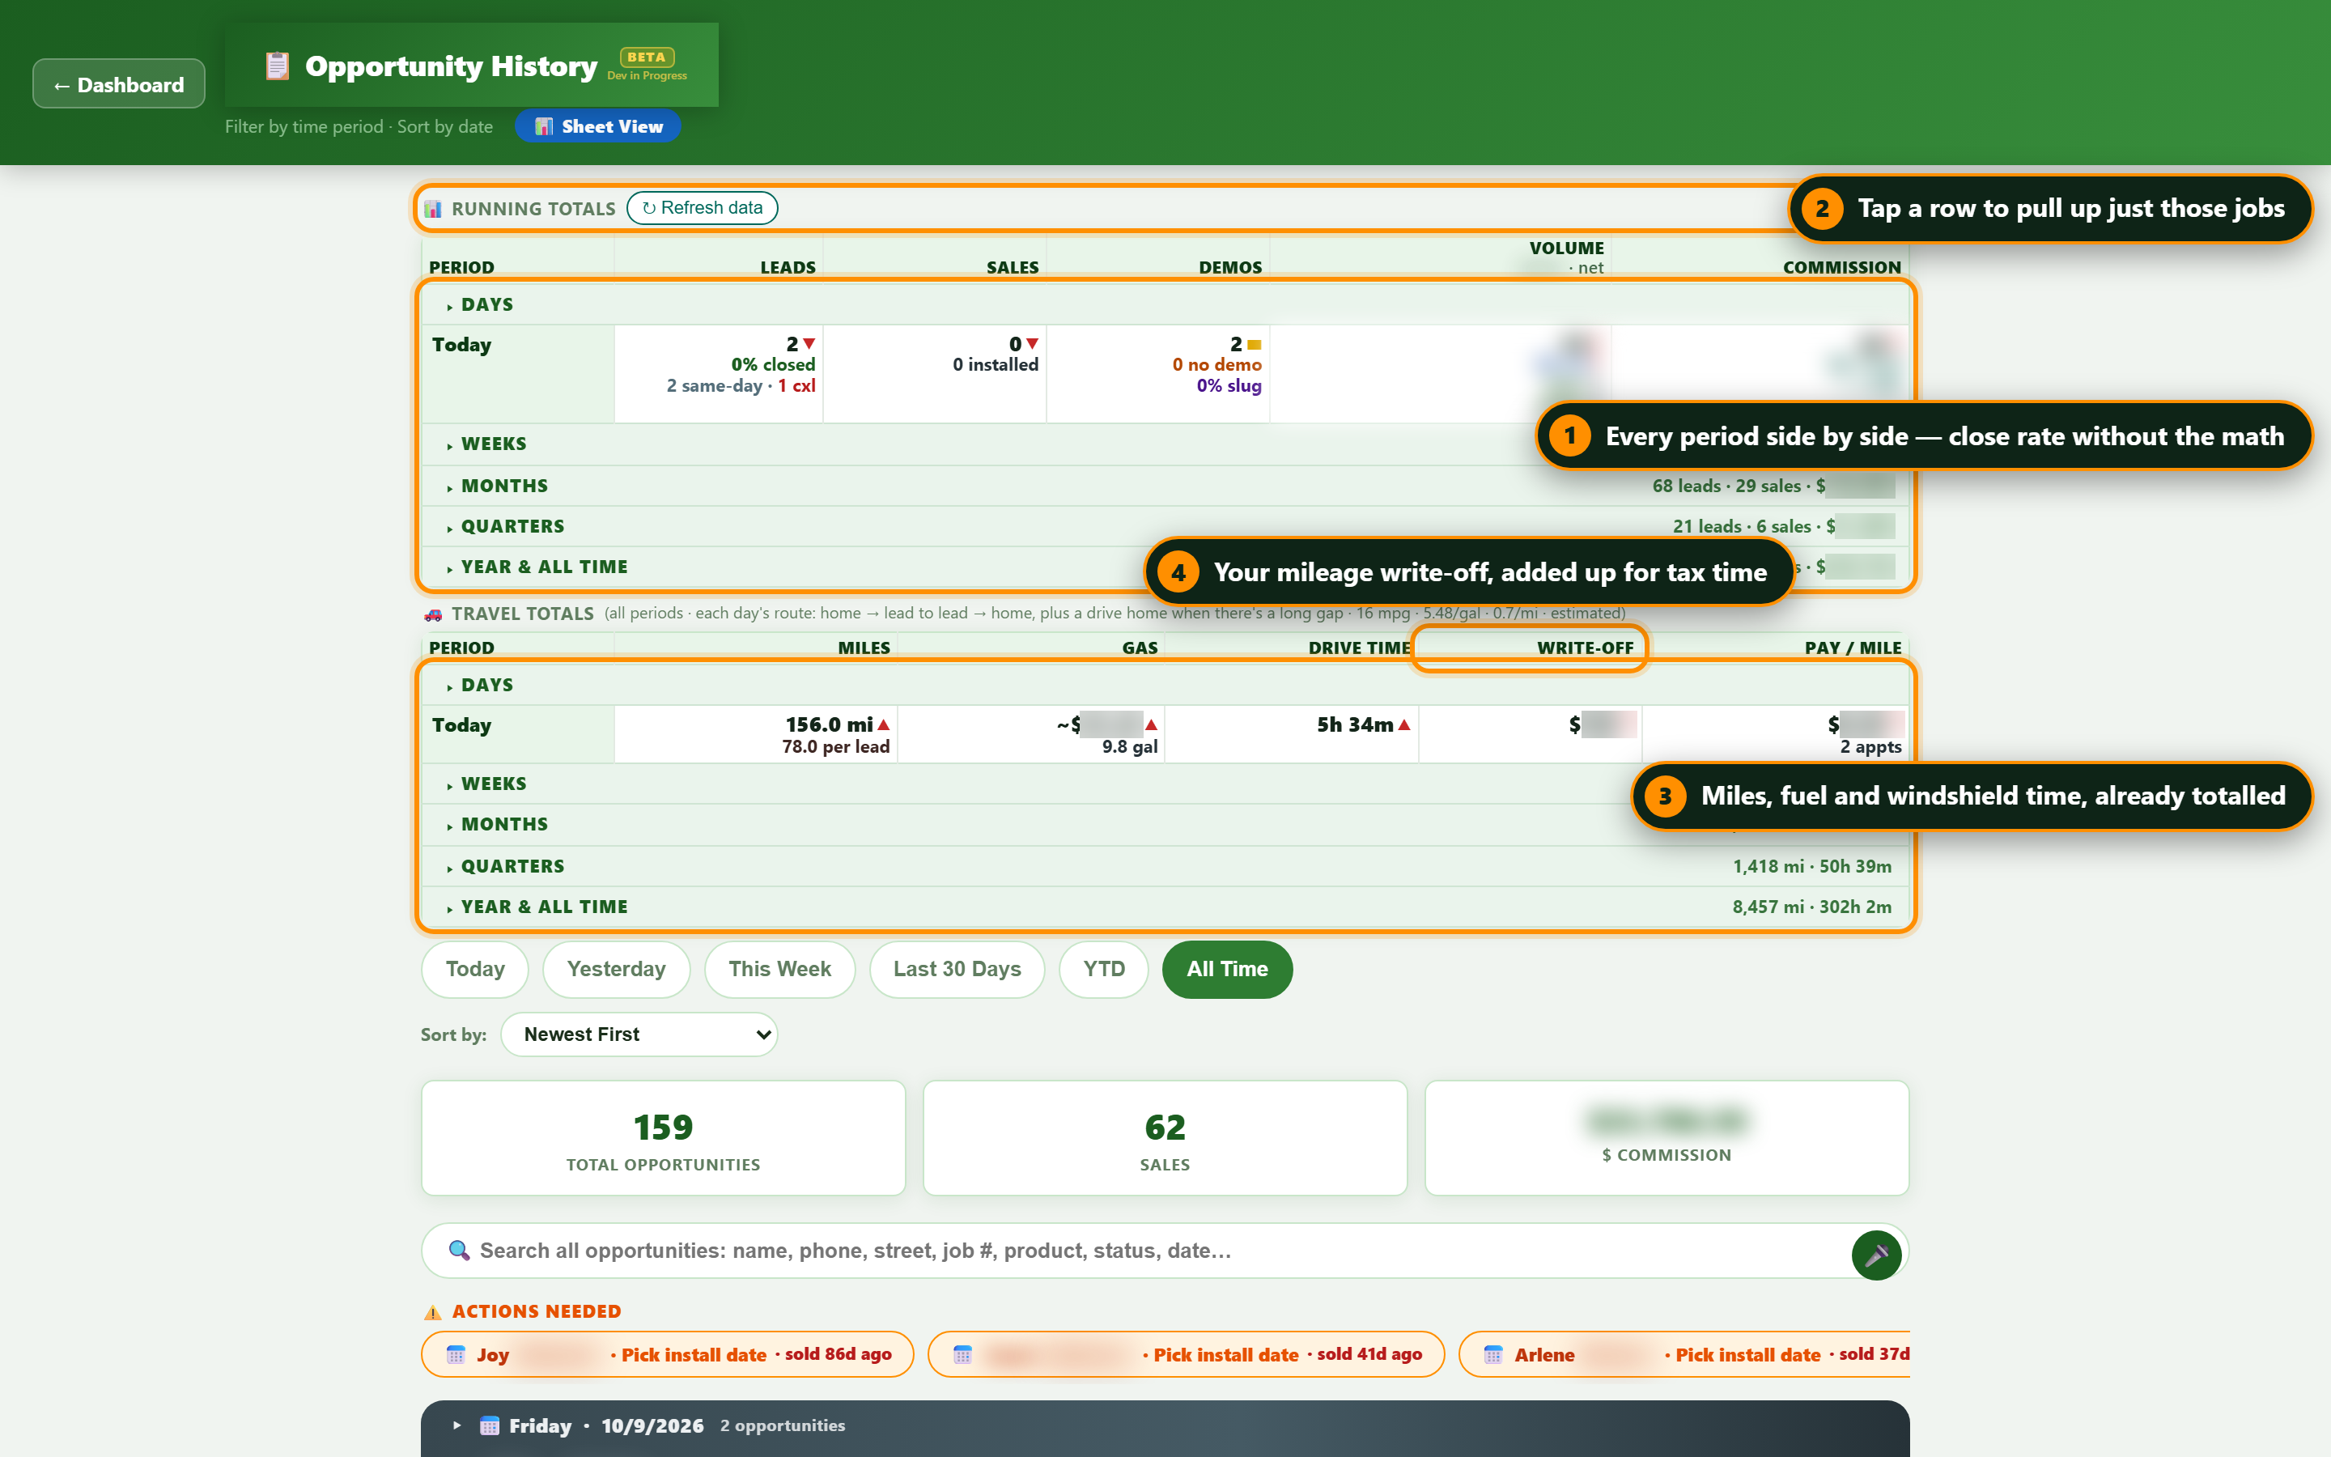Click the Today row in Travel Totals

[1165, 734]
